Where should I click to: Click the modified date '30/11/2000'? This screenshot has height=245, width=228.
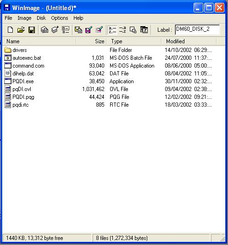tap(178, 81)
